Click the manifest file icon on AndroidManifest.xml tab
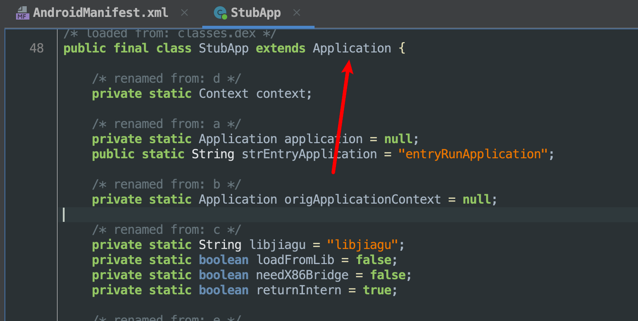This screenshot has height=321, width=638. pos(22,13)
